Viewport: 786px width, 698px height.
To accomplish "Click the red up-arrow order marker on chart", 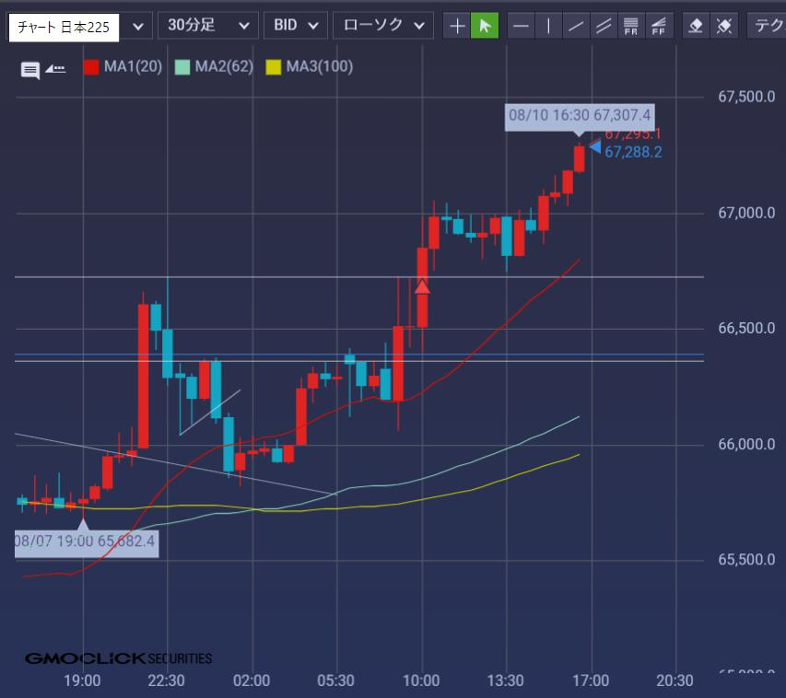I will 422,286.
